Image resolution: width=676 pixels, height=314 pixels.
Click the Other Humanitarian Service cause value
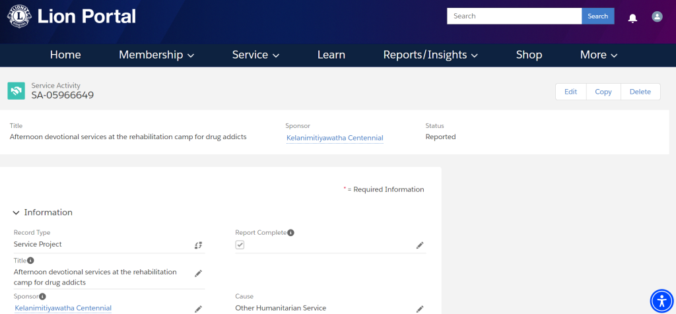281,308
